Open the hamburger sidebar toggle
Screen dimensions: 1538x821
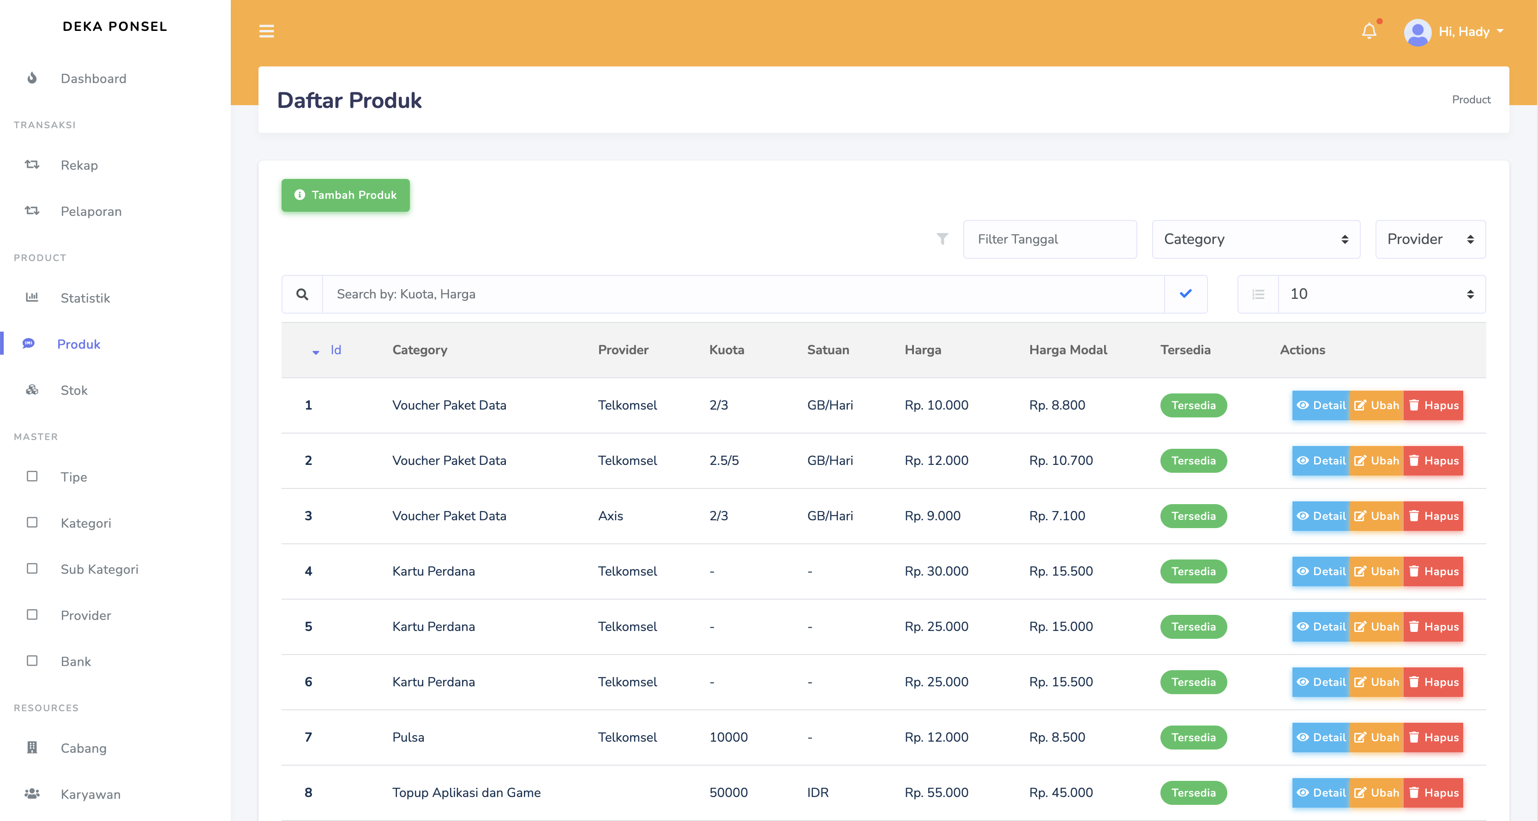coord(266,31)
